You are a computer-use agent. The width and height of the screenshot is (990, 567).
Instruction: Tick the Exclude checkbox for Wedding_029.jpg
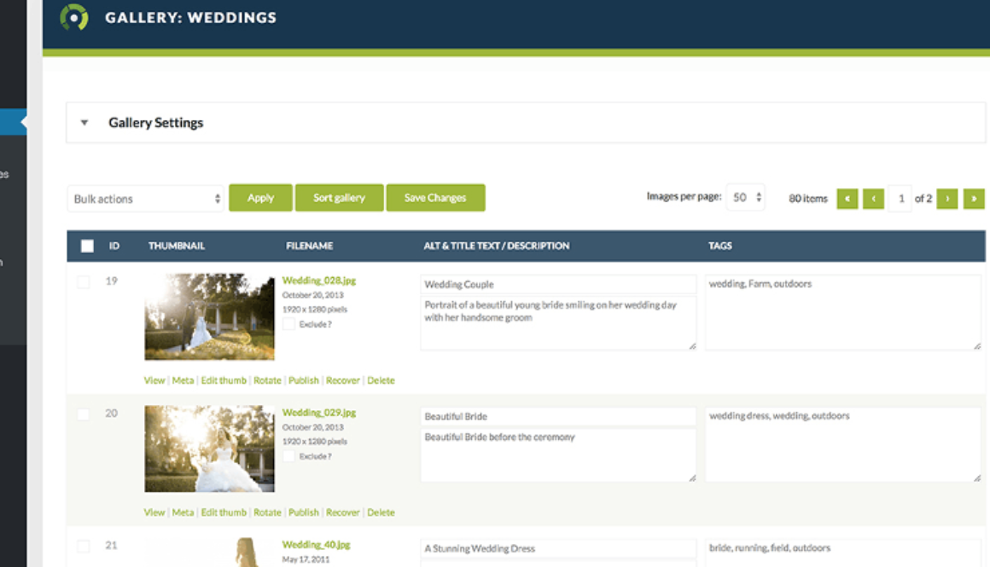point(289,456)
